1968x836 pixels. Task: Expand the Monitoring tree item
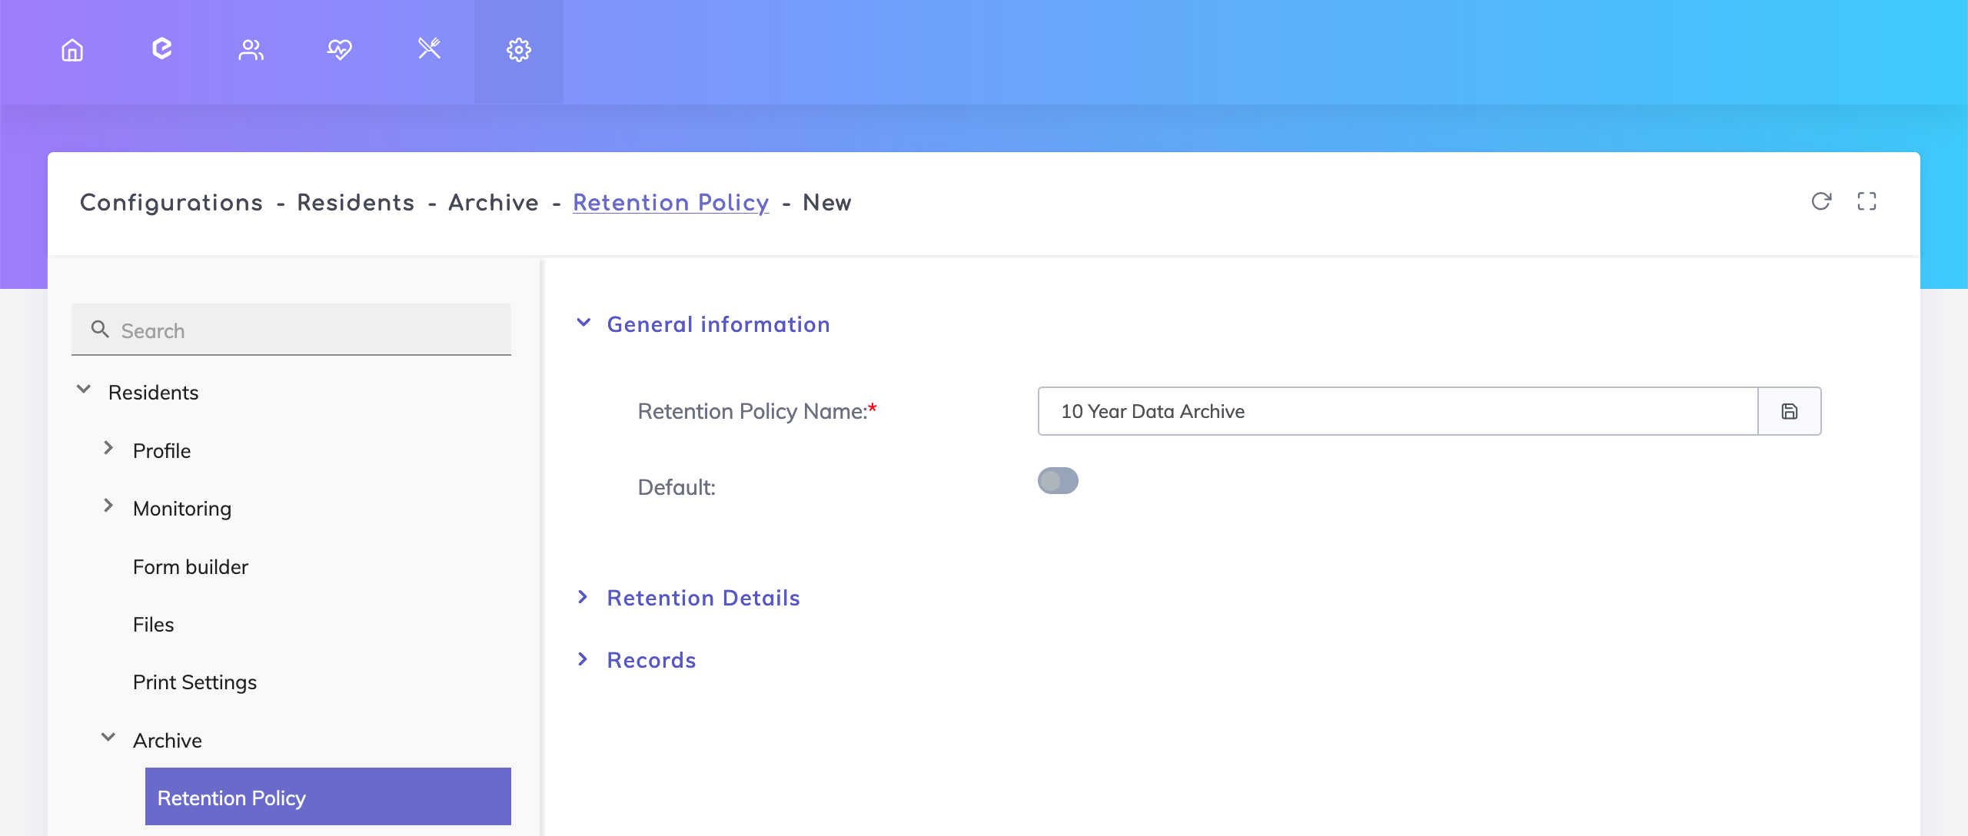[x=109, y=506]
